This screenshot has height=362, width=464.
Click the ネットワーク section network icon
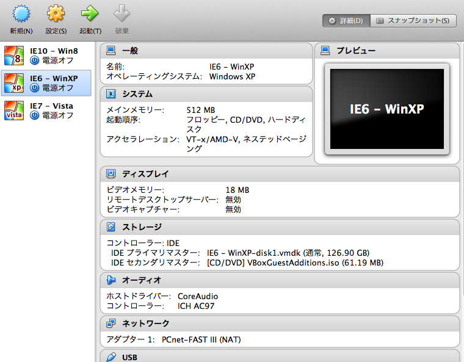pos(111,323)
